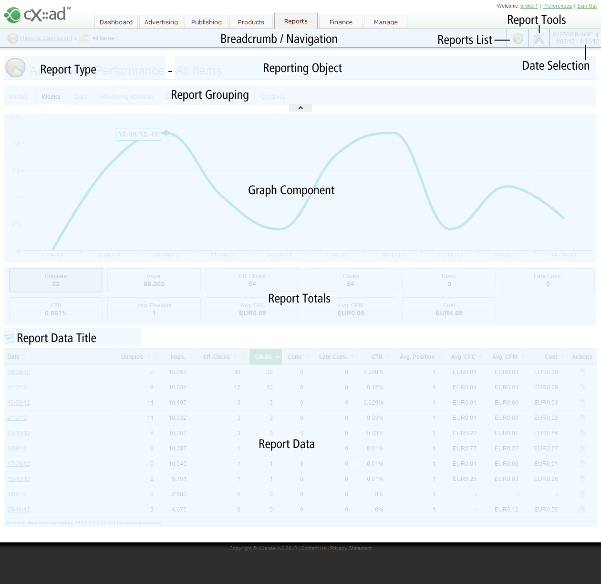
Task: Open the Report Tools wrench icon
Action: (539, 39)
